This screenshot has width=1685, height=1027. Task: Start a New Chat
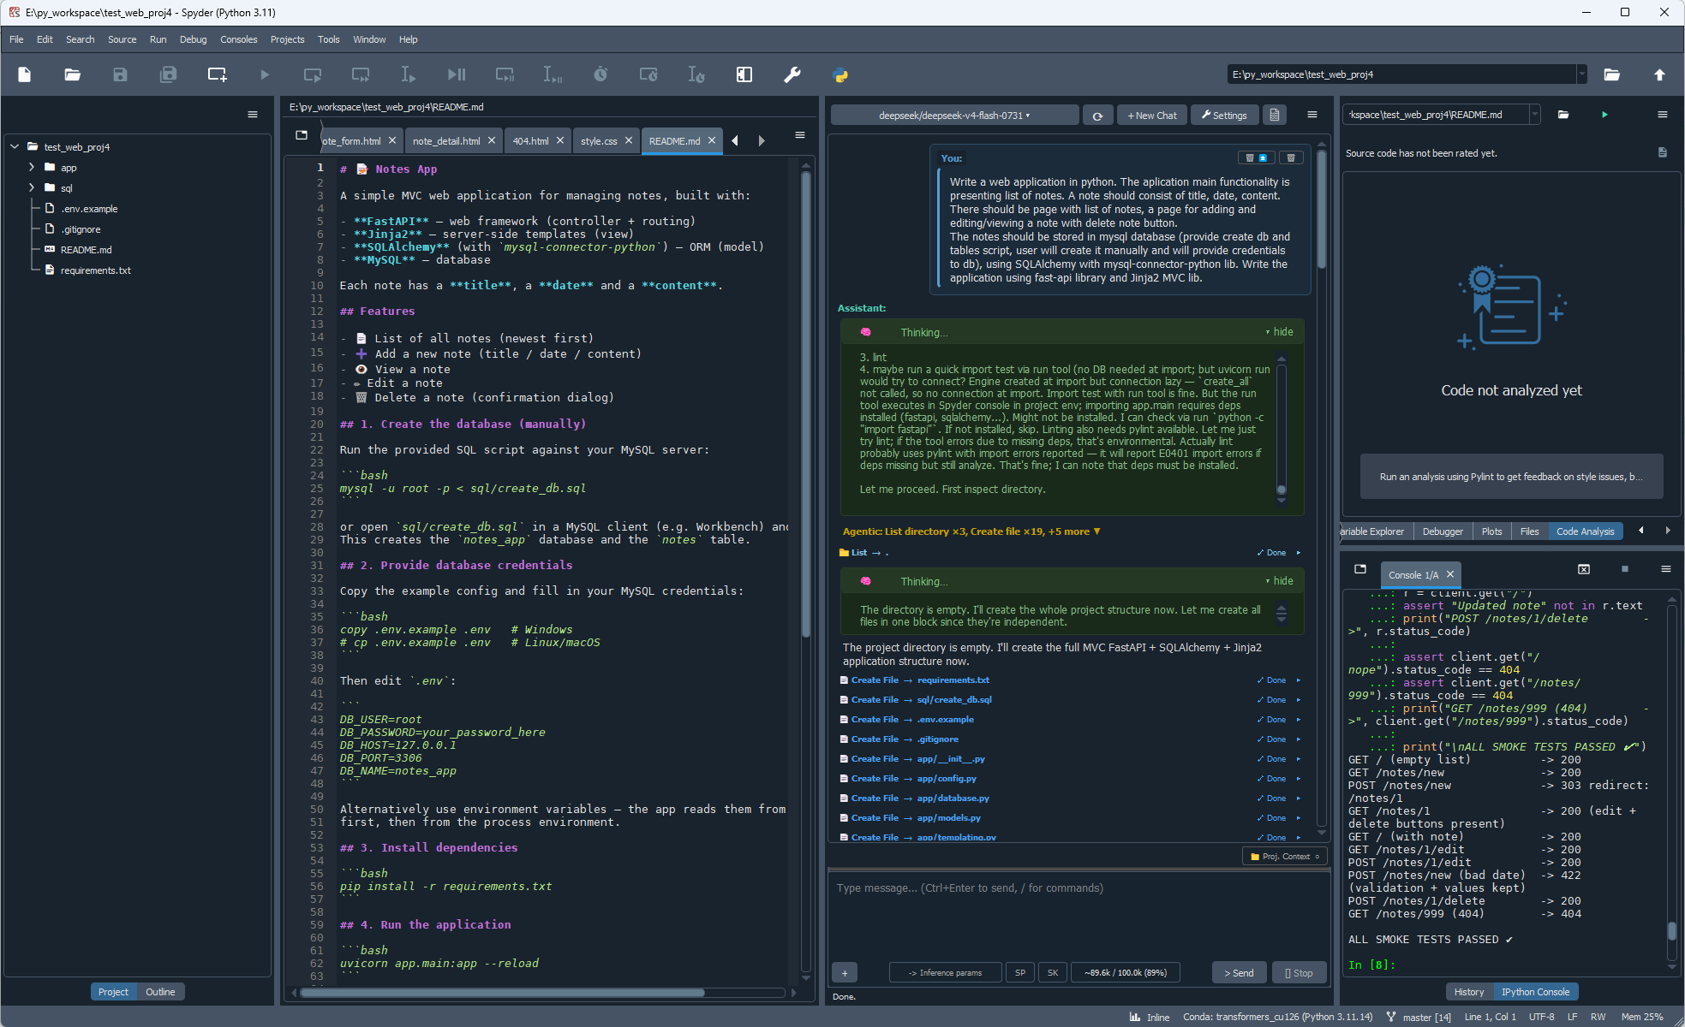coord(1152,116)
